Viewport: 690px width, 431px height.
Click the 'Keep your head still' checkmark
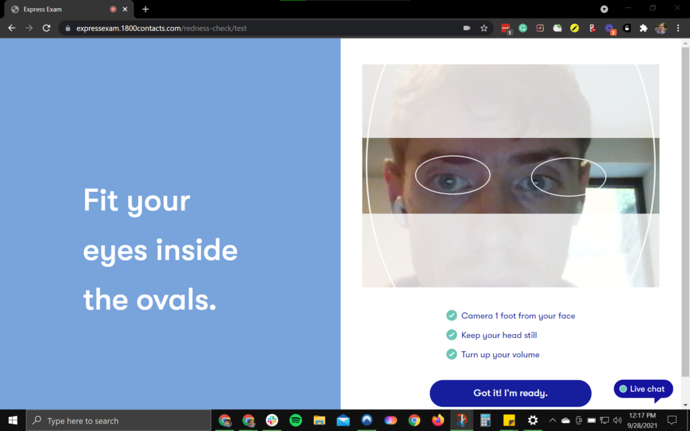451,335
